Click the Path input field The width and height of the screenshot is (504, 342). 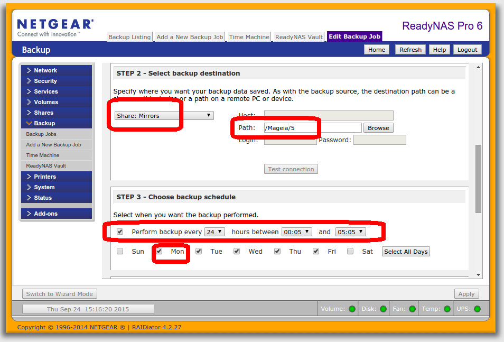(x=313, y=128)
